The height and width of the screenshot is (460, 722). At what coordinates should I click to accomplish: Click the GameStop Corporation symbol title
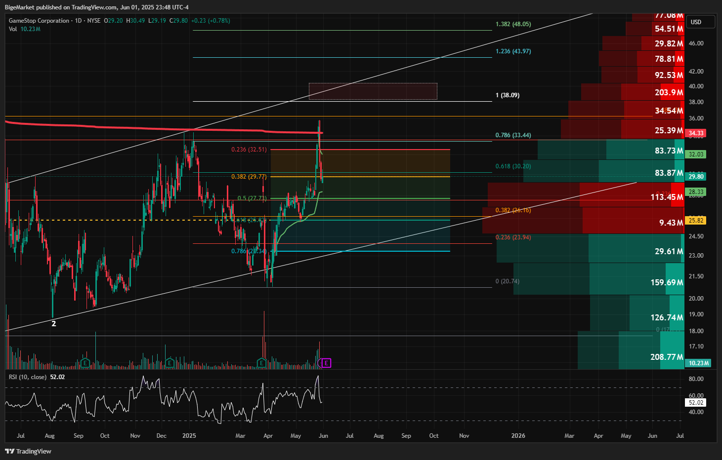pos(39,21)
